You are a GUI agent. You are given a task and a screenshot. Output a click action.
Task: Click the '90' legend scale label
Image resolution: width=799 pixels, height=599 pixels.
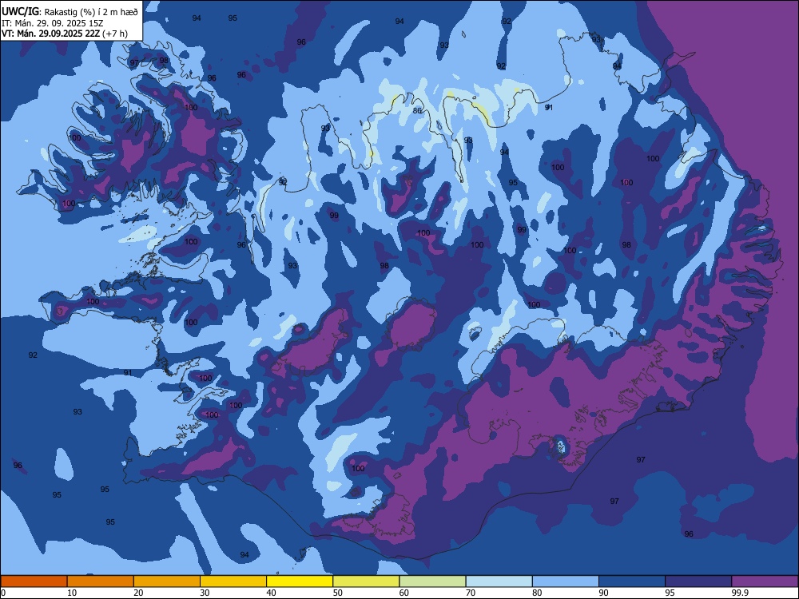[x=603, y=593]
